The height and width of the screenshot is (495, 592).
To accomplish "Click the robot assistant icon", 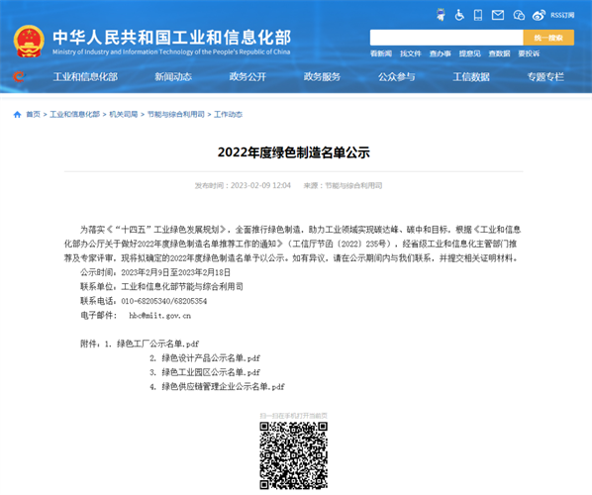I will tap(441, 15).
